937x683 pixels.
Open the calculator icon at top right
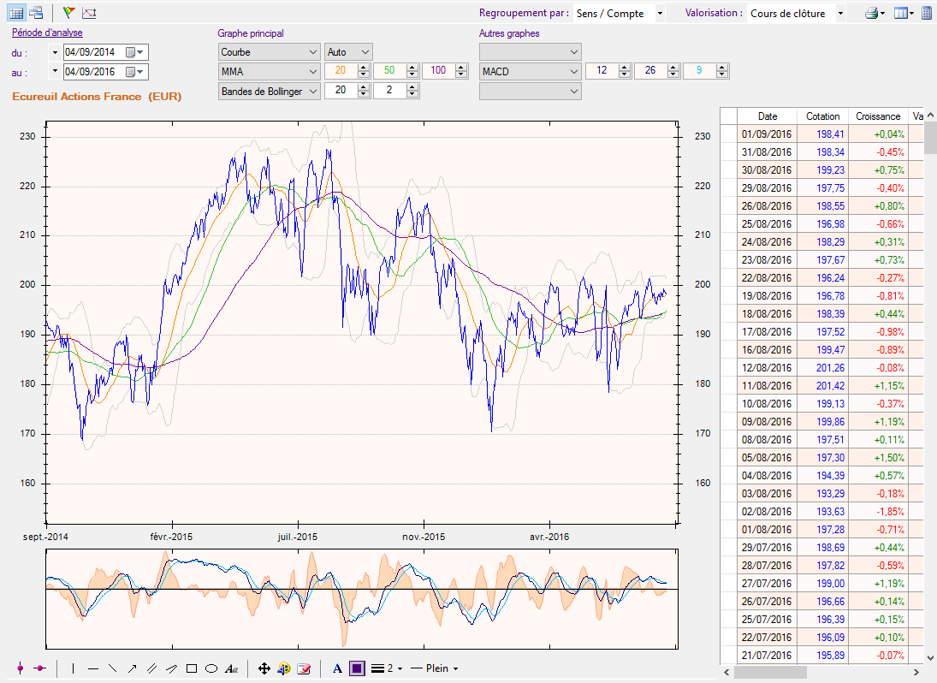point(926,13)
